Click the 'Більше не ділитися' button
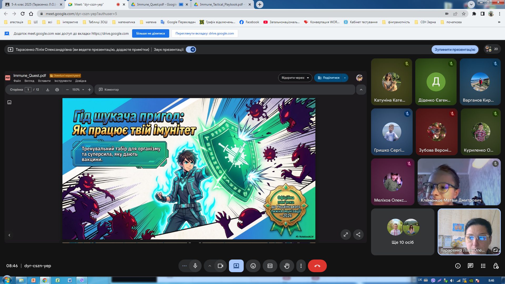 150,33
